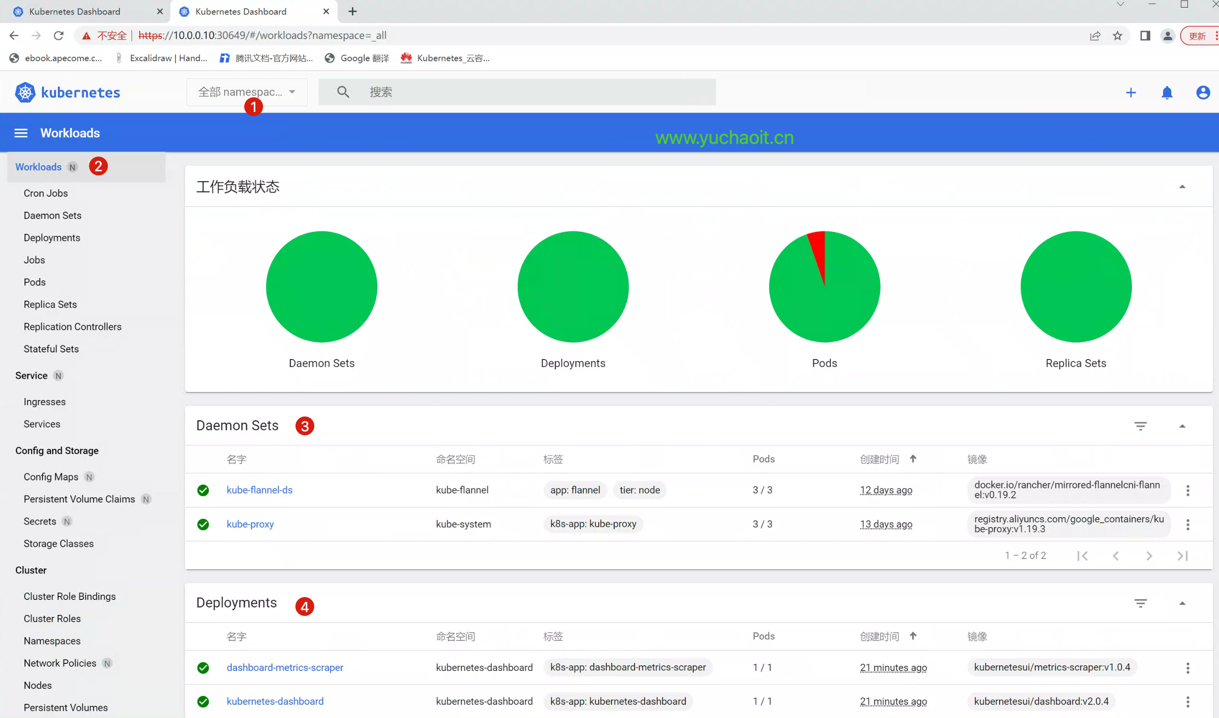Open the dashboard-metrics-scraper deployment link
The width and height of the screenshot is (1219, 718).
pos(285,667)
